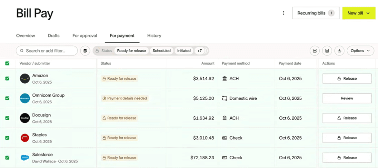Click the $3,010.48 amount
Screen dimensions: 378x168
coord(204,138)
